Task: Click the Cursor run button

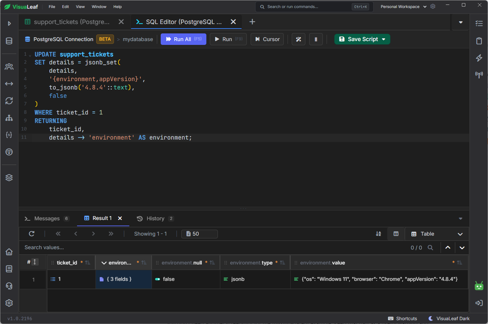Action: click(267, 39)
